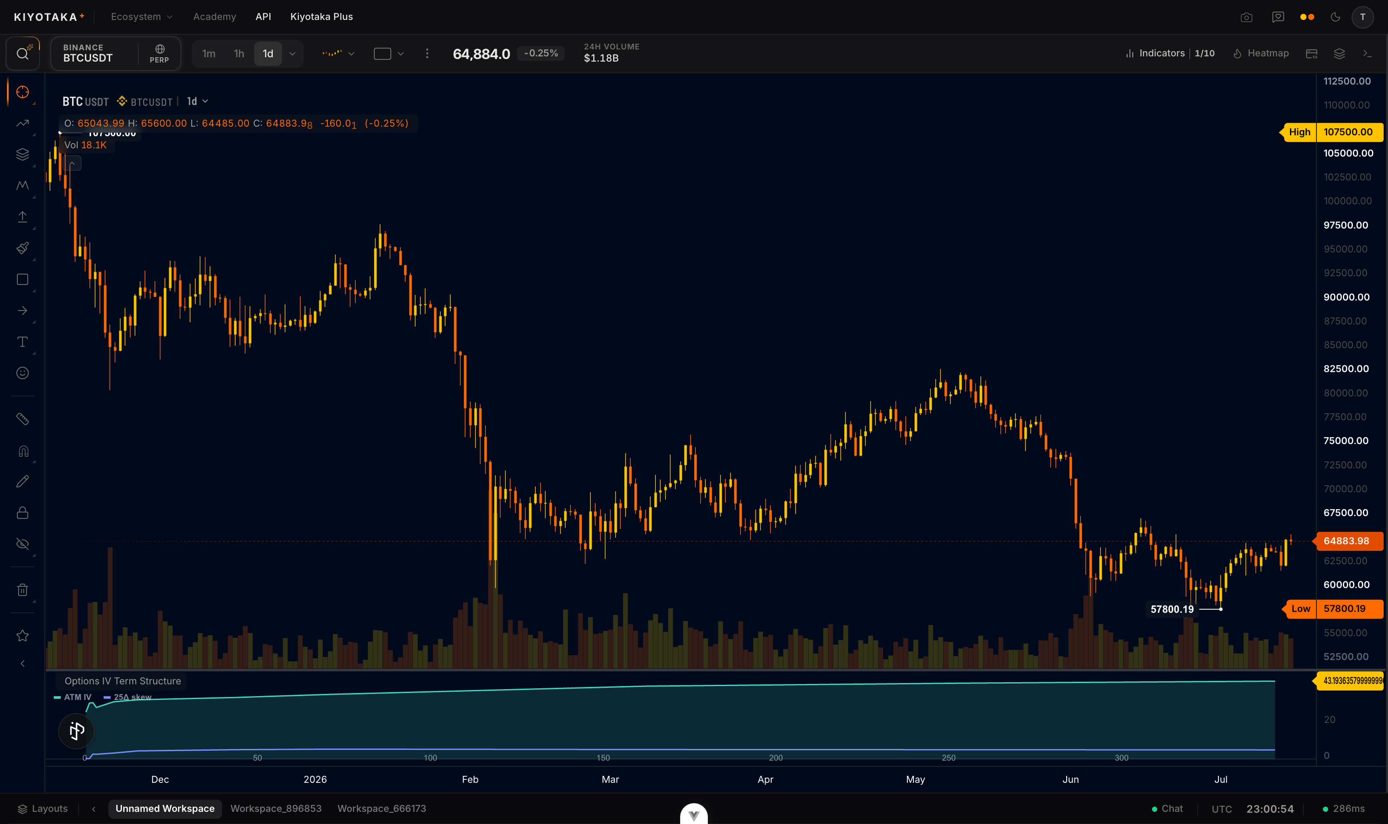Select the zigzag pattern tool

23,186
